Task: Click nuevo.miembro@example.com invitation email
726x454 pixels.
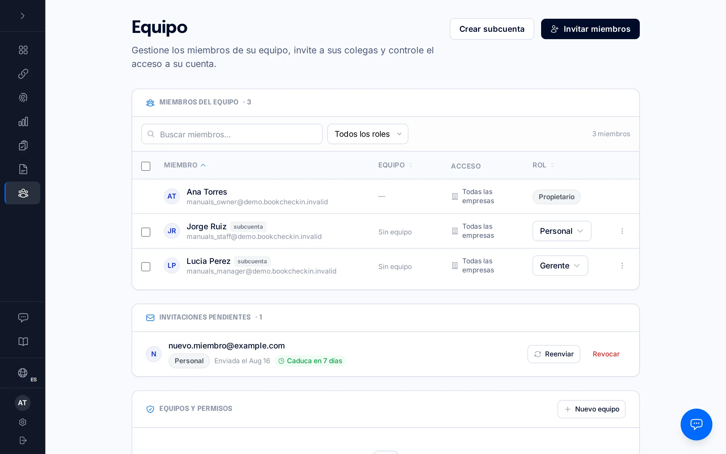Action: tap(227, 346)
